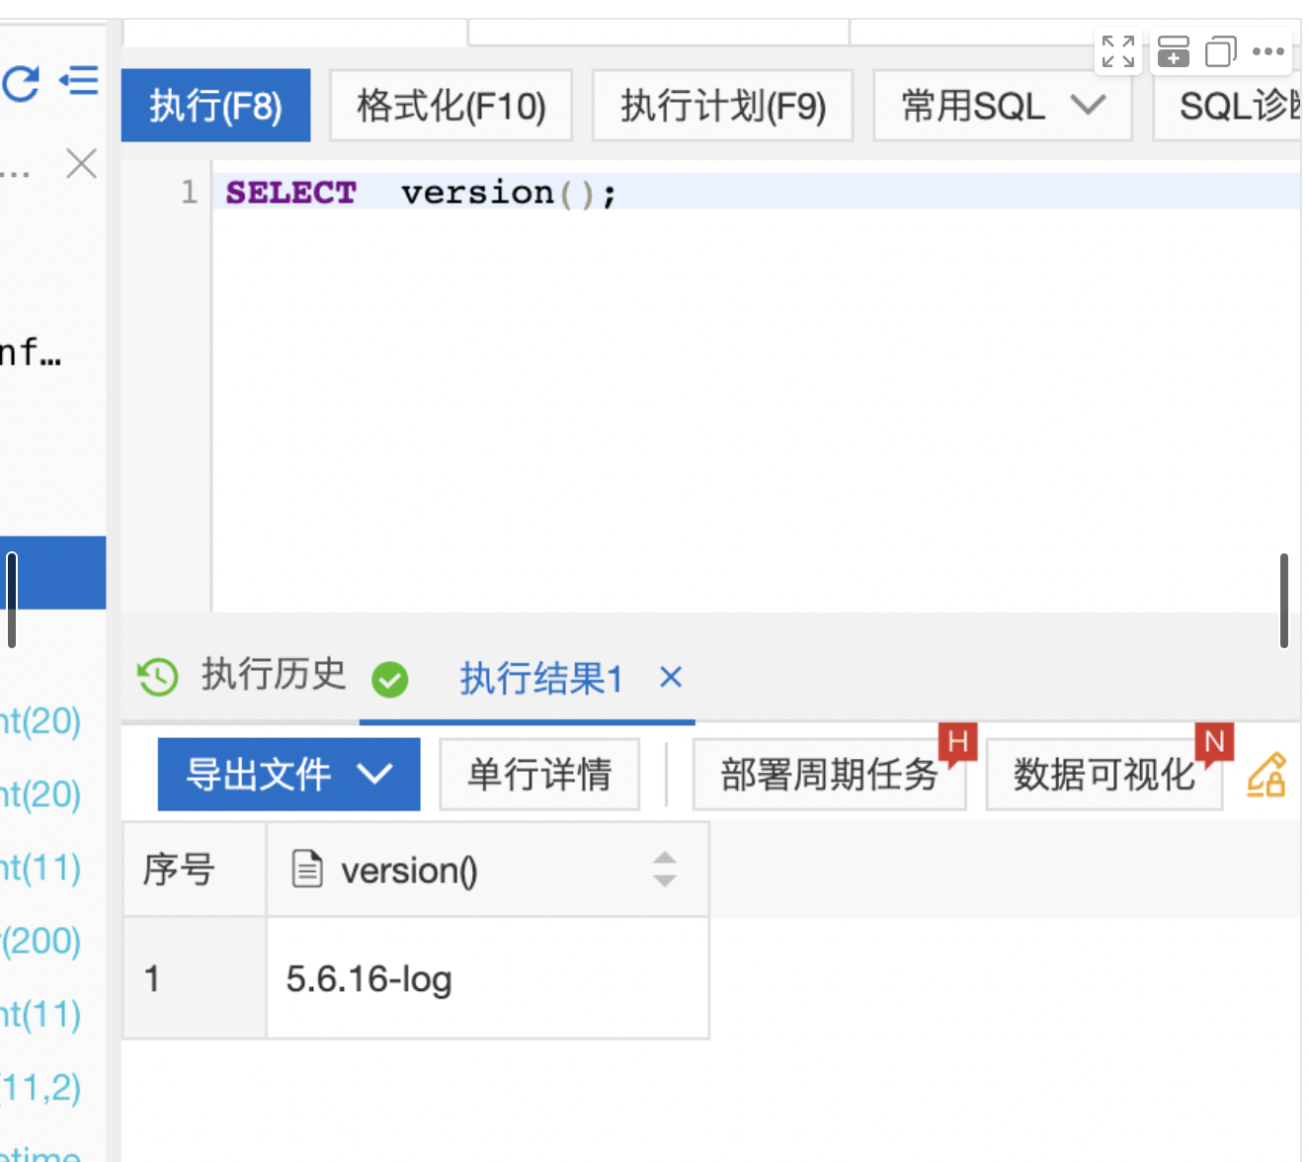Open 数据可视化 data visualization
Image resolution: width=1308 pixels, height=1162 pixels.
[1104, 774]
